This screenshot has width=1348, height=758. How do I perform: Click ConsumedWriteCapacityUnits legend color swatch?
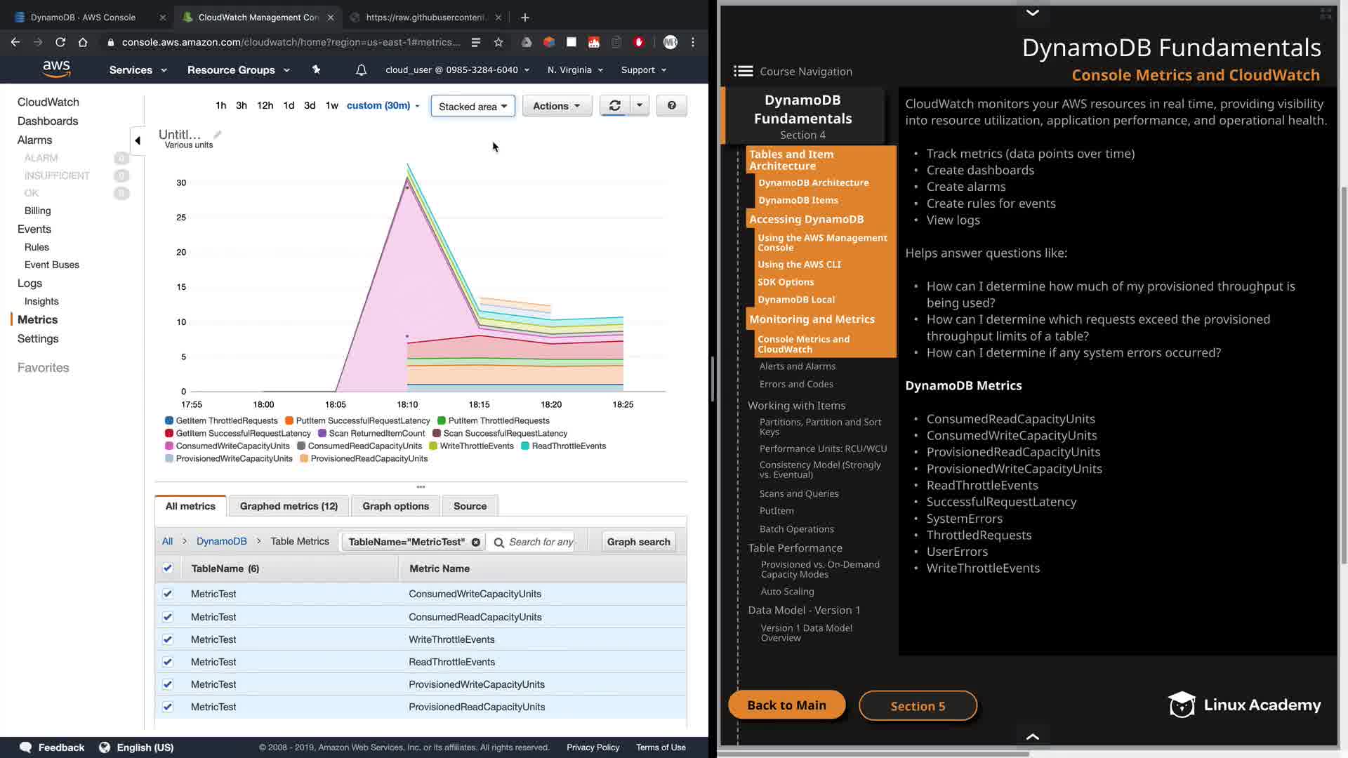click(x=169, y=446)
